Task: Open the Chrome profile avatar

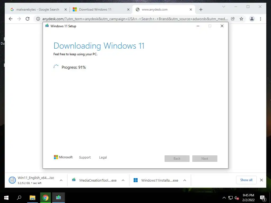Action: click(252, 19)
